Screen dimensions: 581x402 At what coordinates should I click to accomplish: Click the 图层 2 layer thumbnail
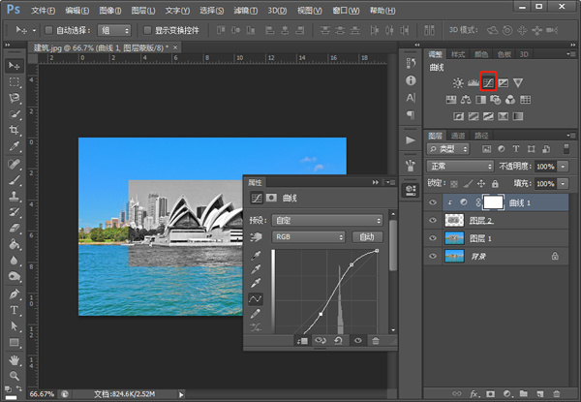(456, 220)
